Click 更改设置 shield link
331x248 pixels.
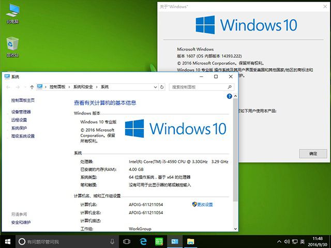pos(202,205)
